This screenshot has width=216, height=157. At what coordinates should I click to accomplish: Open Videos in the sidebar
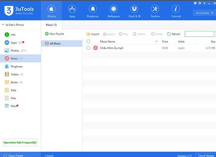pyautogui.click(x=20, y=74)
